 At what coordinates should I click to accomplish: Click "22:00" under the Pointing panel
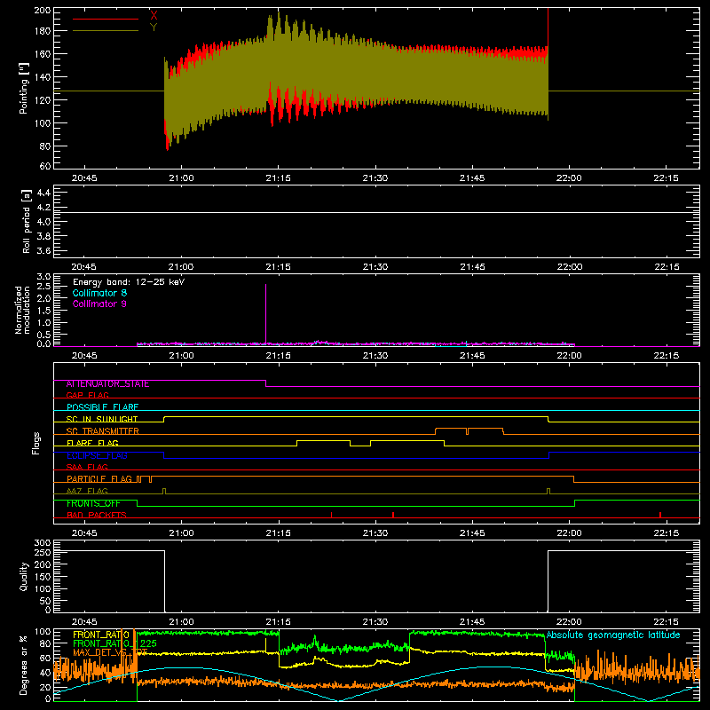tap(569, 178)
